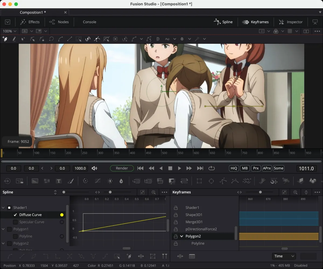The height and width of the screenshot is (269, 323).
Task: Click the Blur droplet tool icon
Action: pos(121,181)
